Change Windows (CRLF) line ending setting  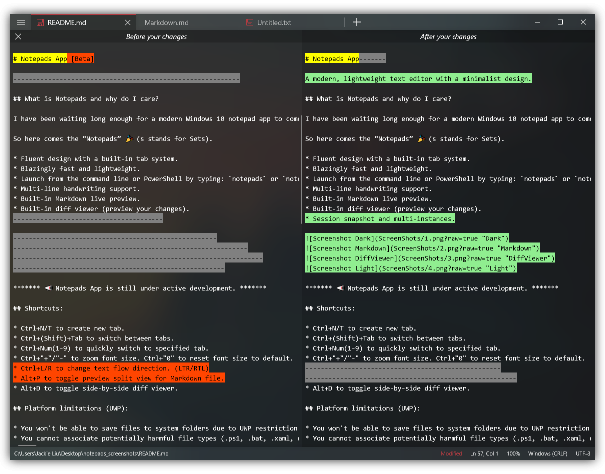548,454
